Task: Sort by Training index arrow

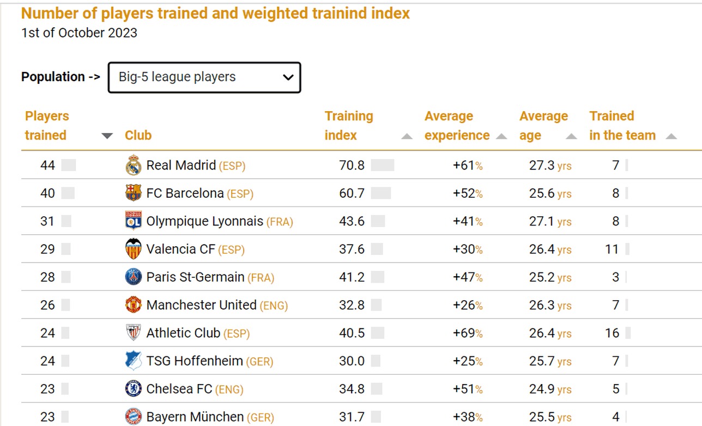Action: point(407,136)
